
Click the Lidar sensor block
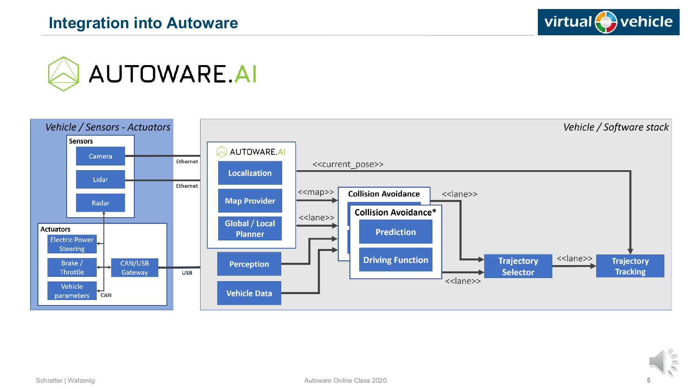pyautogui.click(x=100, y=180)
